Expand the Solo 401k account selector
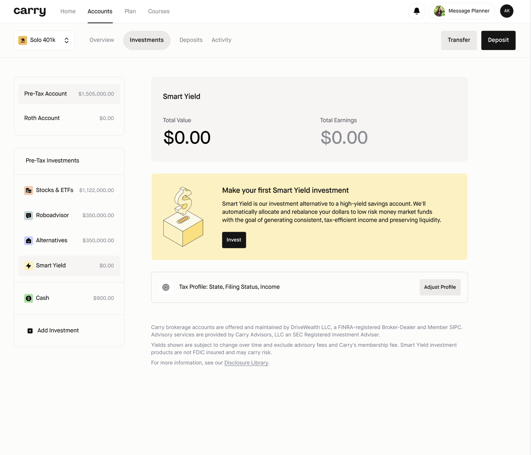The width and height of the screenshot is (531, 455). click(44, 40)
